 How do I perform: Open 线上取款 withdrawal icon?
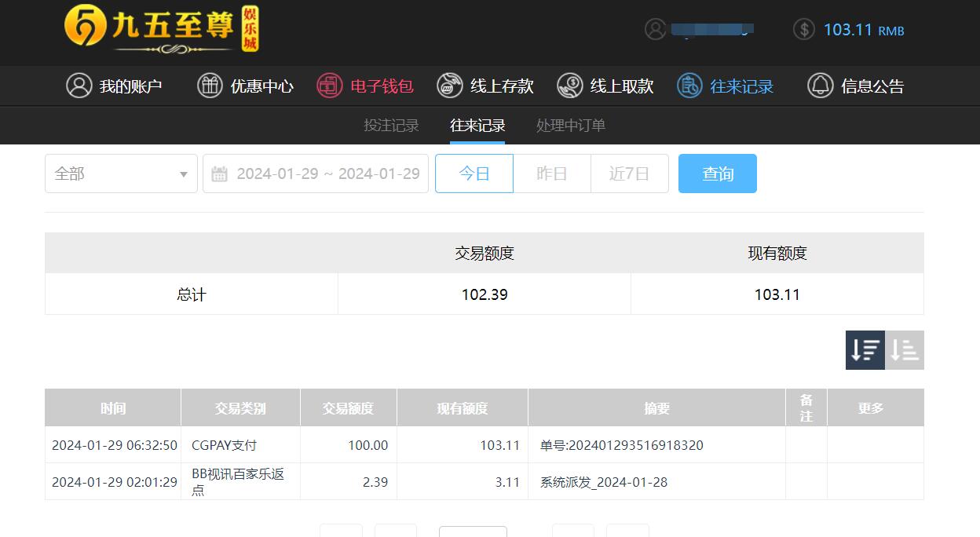[570, 86]
